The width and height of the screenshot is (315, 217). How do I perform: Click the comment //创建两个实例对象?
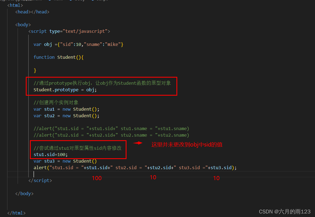(x=56, y=102)
